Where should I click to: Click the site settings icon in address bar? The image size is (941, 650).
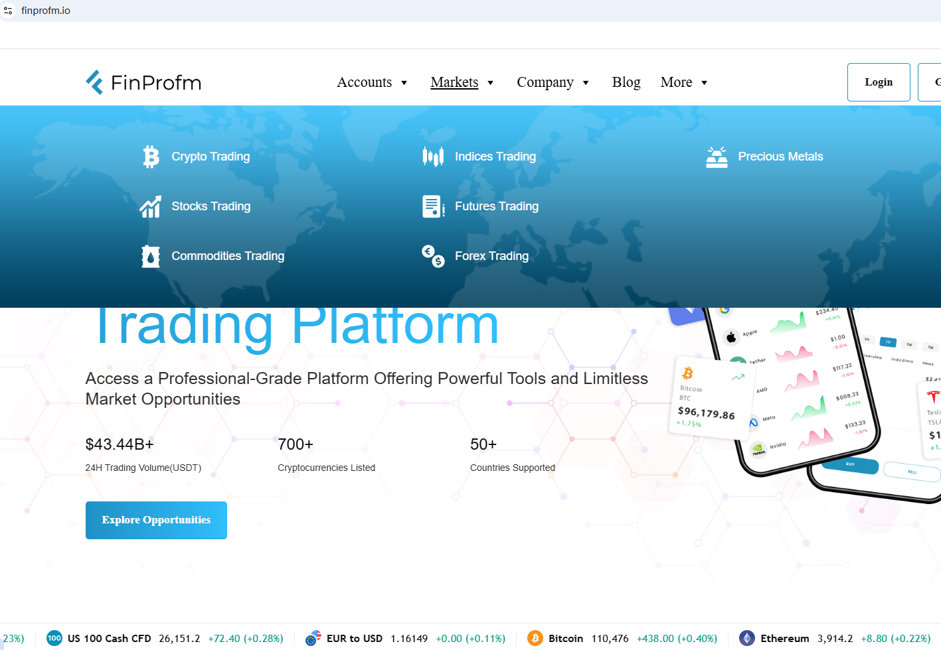(x=8, y=11)
